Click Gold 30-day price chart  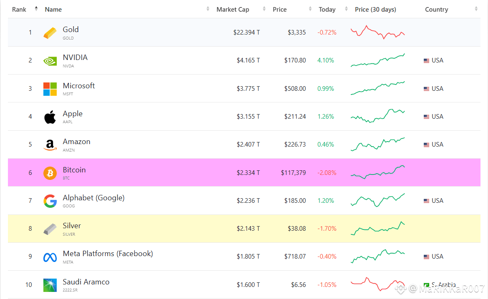coord(377,32)
